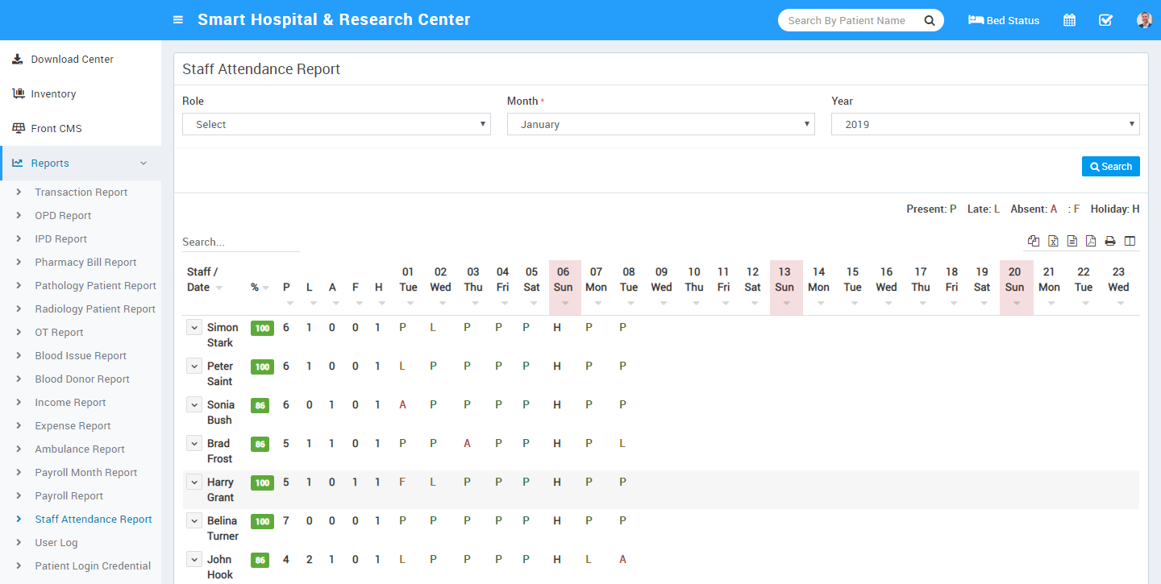Export the report as Excel
This screenshot has height=584, width=1161.
pyautogui.click(x=1053, y=241)
